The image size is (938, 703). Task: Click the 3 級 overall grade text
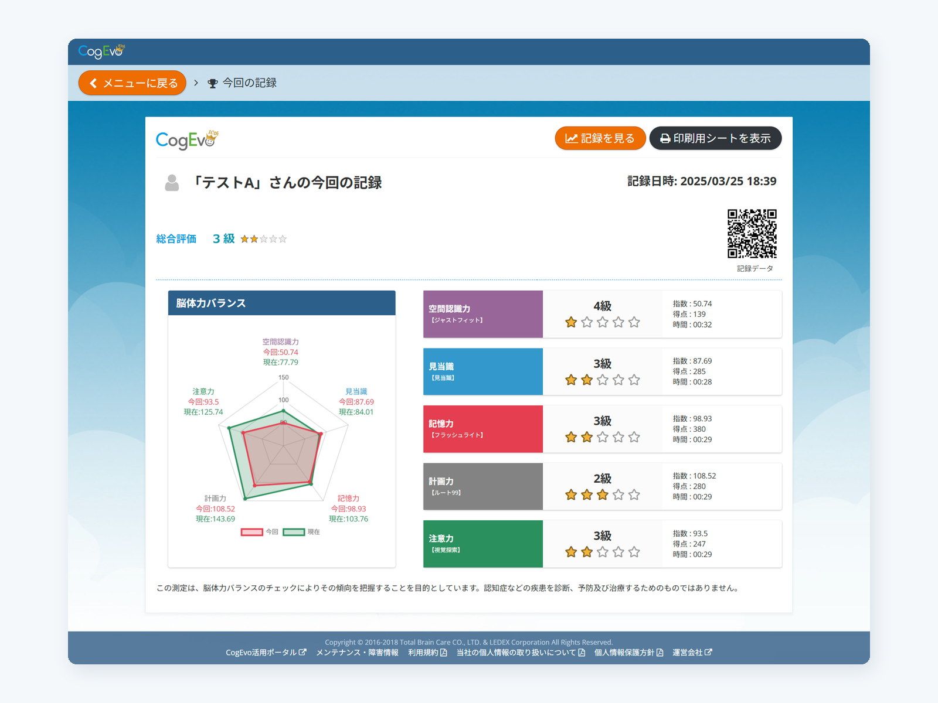(223, 239)
